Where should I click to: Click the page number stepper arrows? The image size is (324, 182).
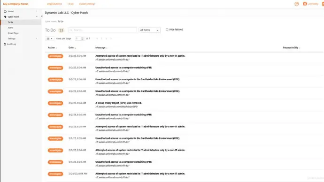point(82,38)
